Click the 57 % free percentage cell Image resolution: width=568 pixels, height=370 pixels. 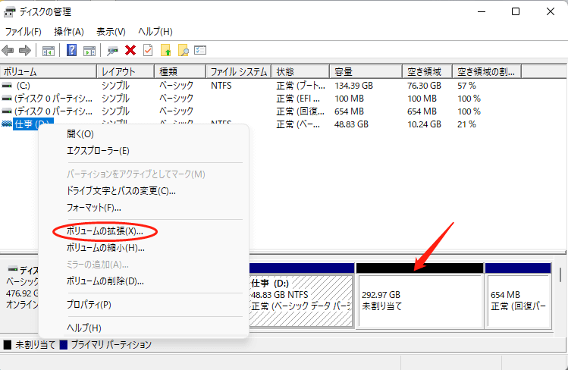(466, 86)
